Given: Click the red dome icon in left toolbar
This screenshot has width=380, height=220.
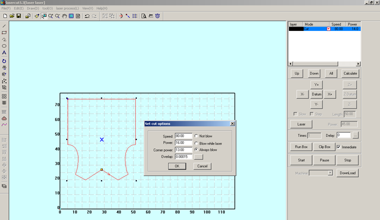Looking at the screenshot, I should click(4, 118).
